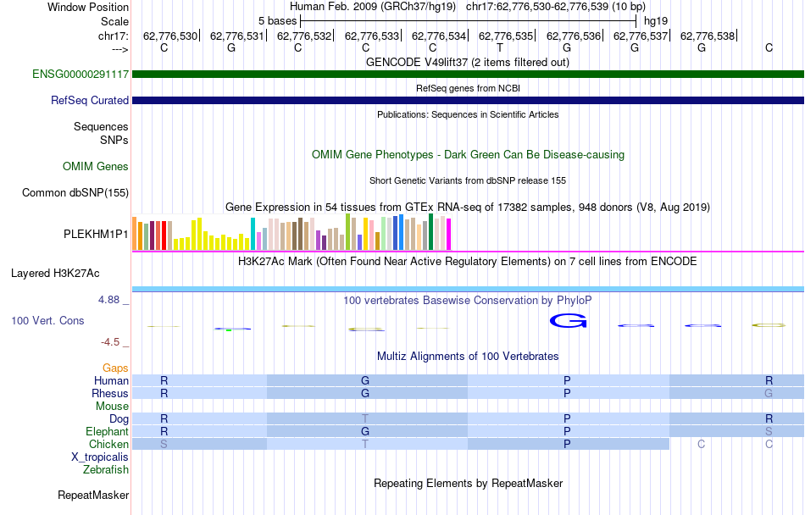Click the GENCODE V49lift37 track title
The image size is (805, 515).
tap(468, 63)
